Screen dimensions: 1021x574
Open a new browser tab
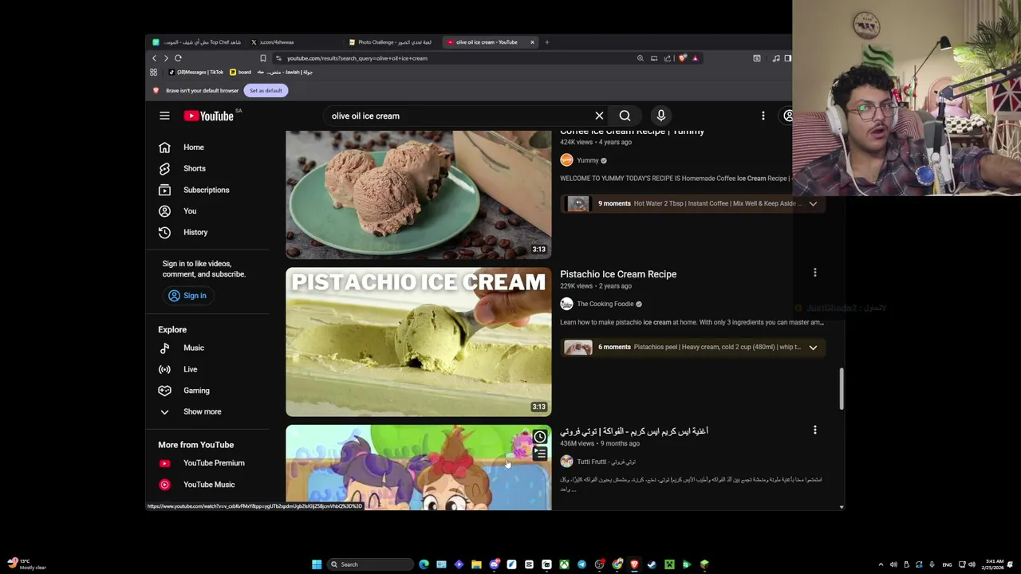point(546,42)
